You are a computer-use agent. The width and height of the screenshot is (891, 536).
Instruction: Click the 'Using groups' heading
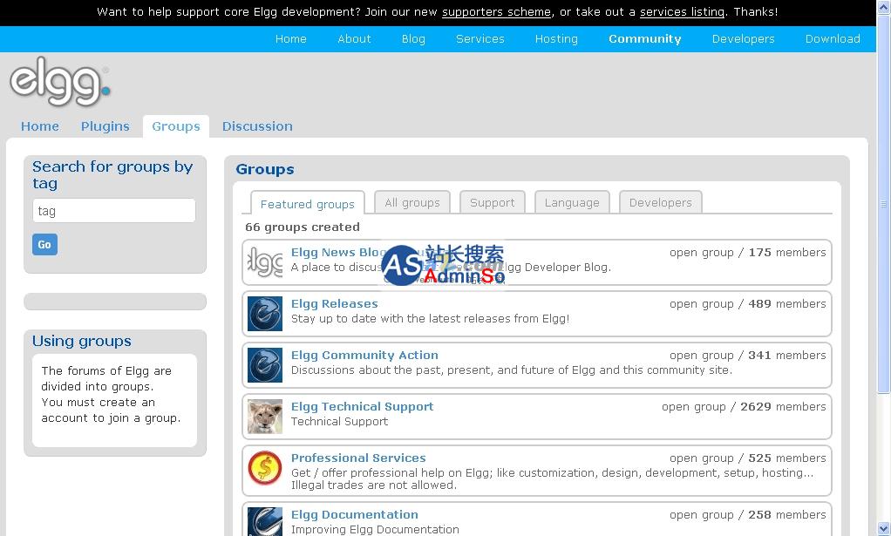pos(82,341)
